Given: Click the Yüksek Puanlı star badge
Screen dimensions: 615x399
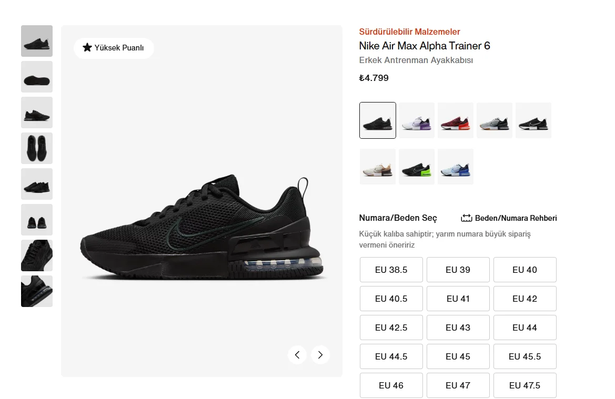Looking at the screenshot, I should tap(114, 48).
